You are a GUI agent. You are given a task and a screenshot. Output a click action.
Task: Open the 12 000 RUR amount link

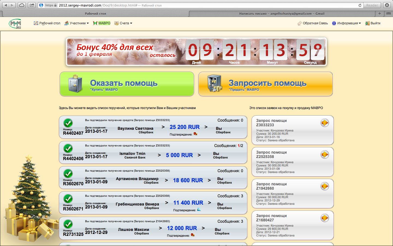182,228
